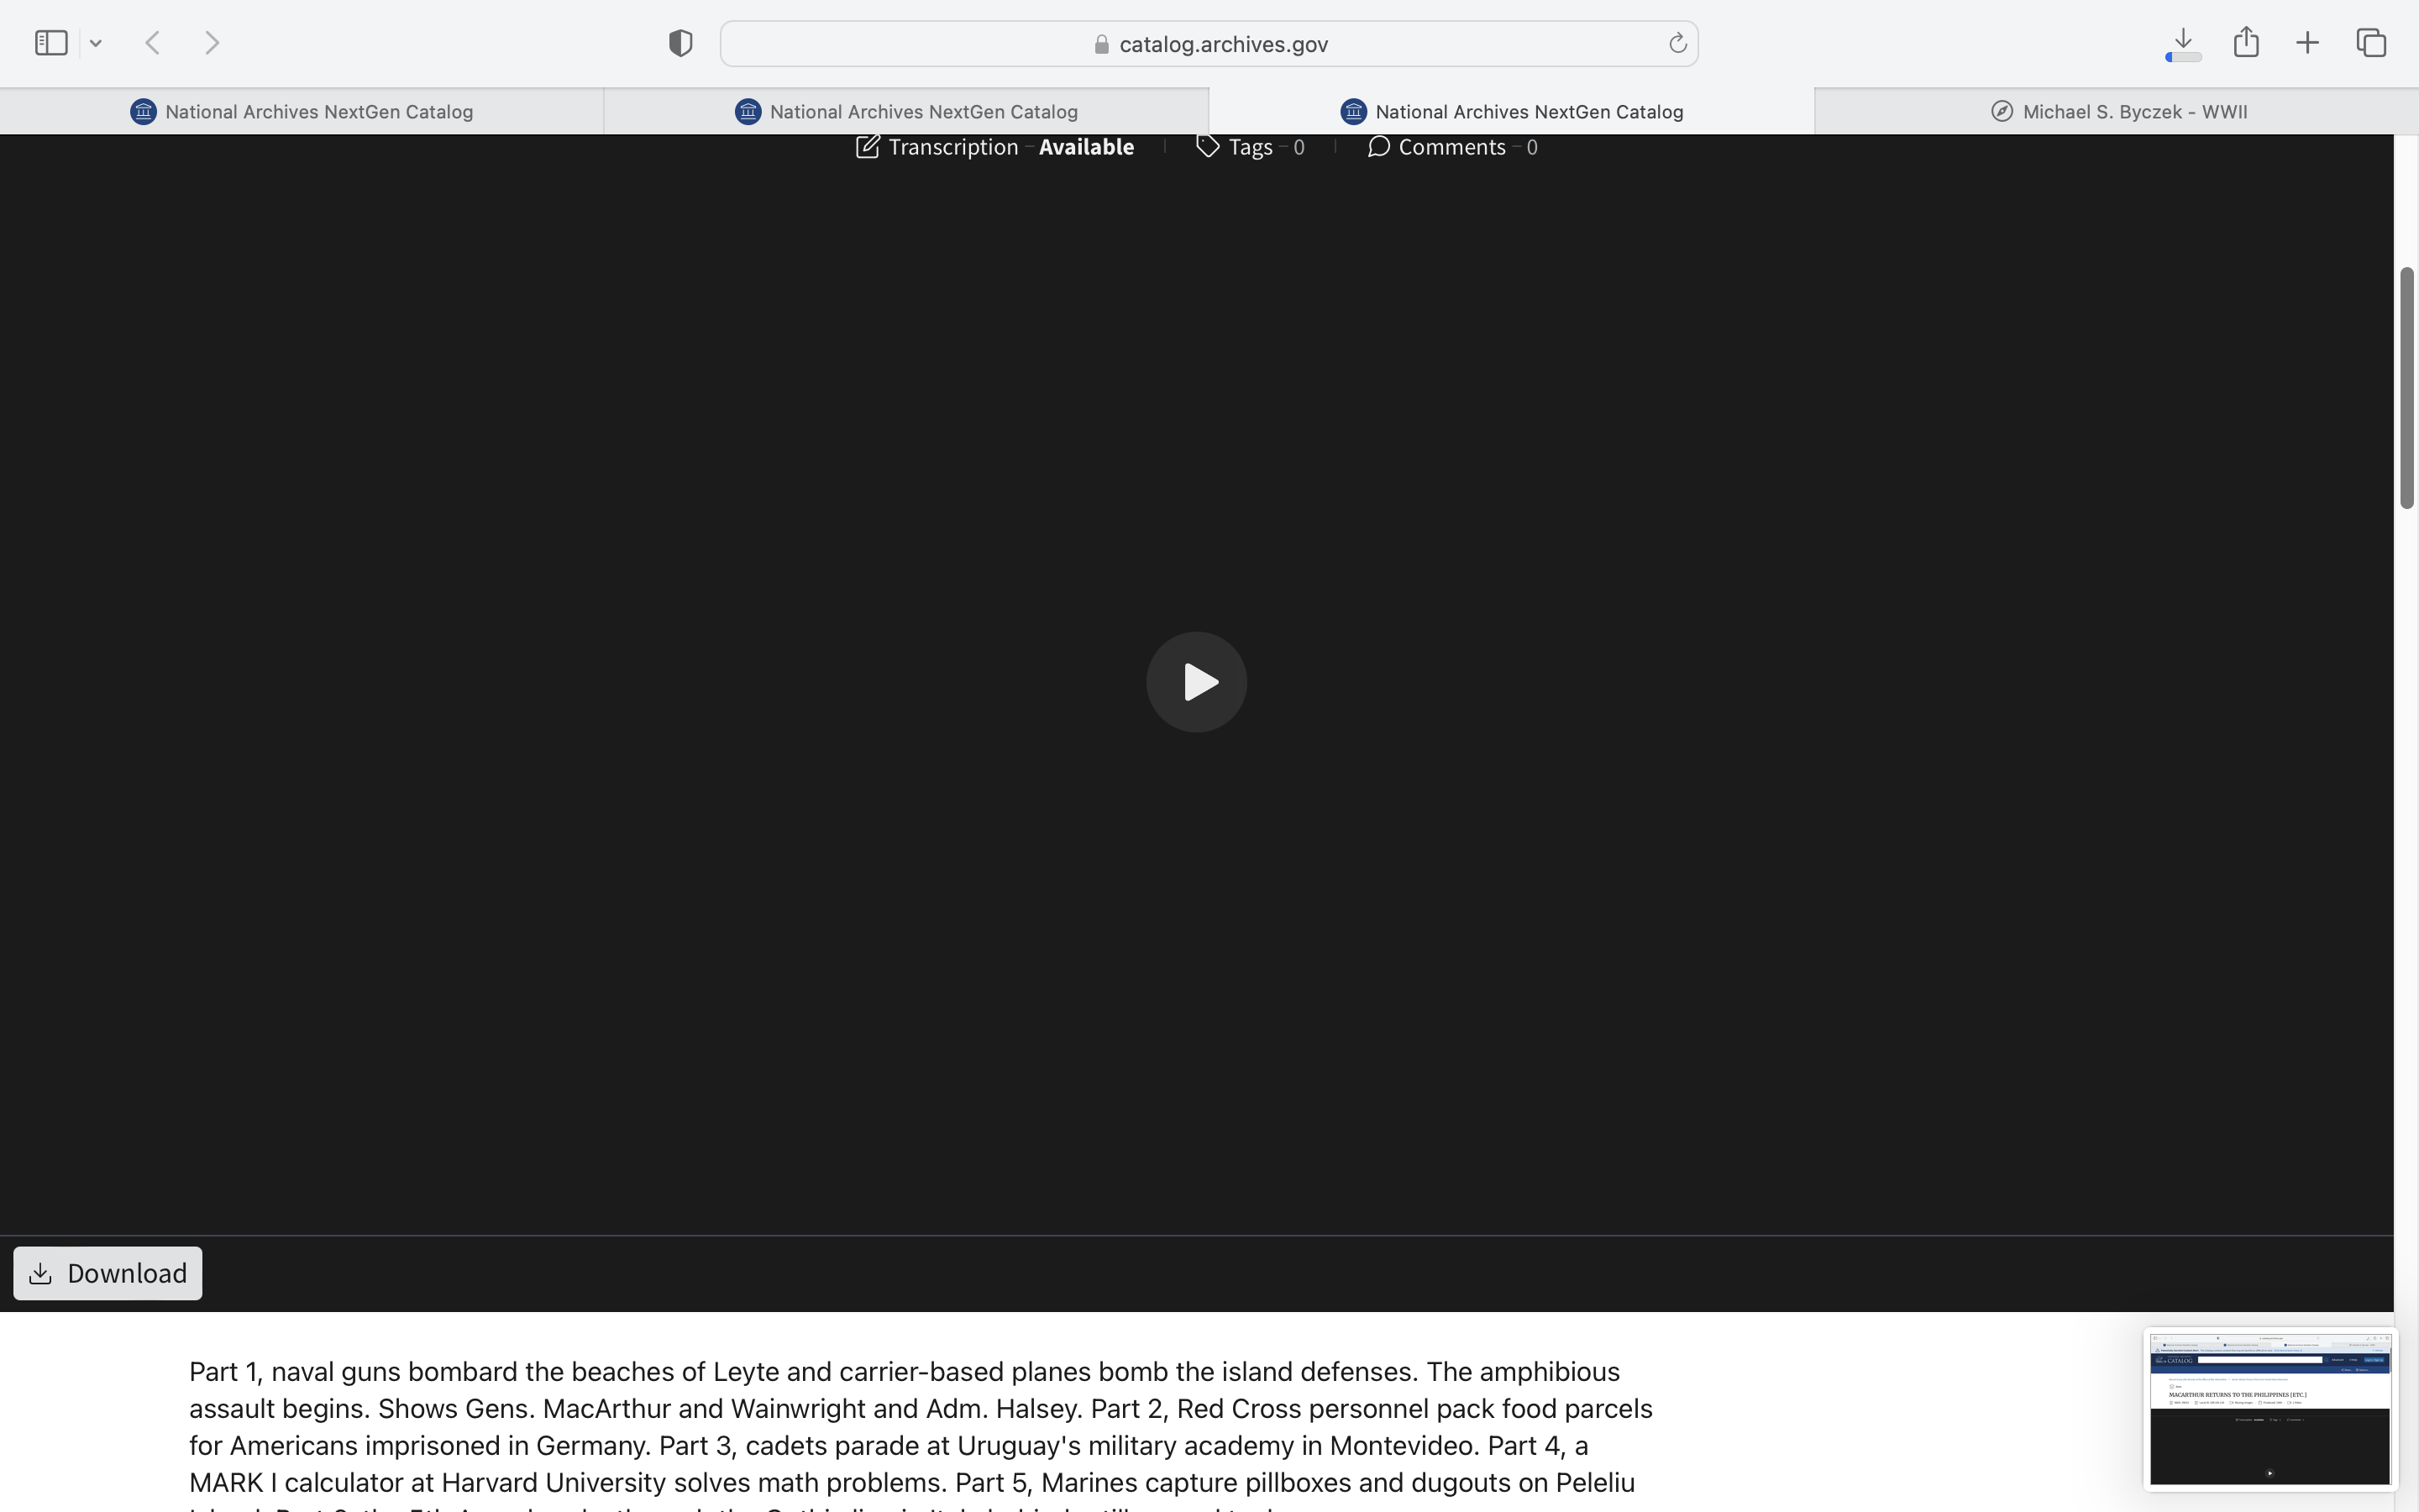Go back to the previous page
Viewport: 2419px width, 1512px height.
point(153,43)
